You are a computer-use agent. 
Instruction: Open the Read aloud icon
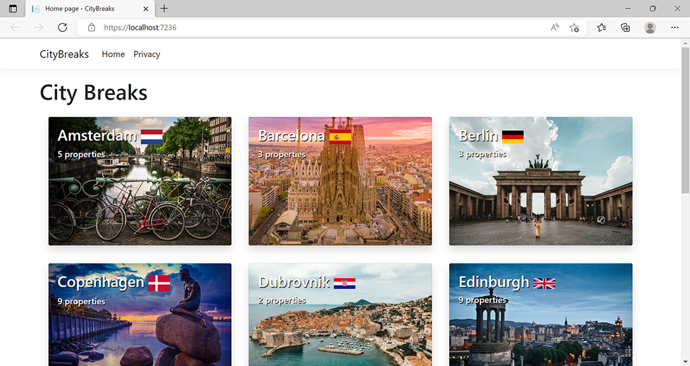point(555,27)
